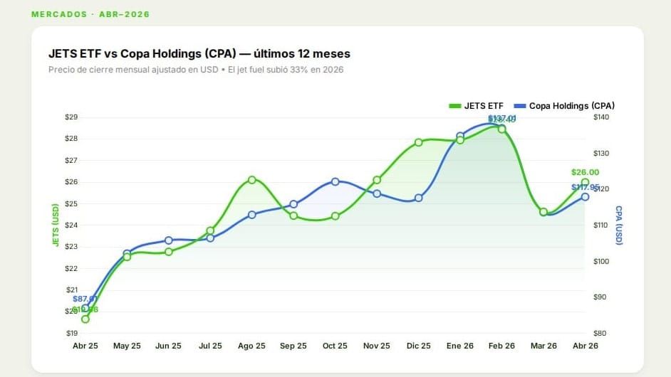This screenshot has height=377, width=671.
Task: Select the CPA data point at Ago 25
Action: tap(252, 215)
